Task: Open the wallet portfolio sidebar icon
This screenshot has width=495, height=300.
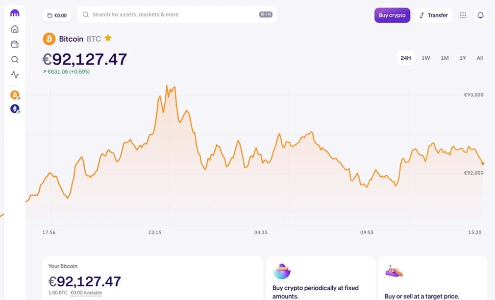Action: tap(15, 45)
